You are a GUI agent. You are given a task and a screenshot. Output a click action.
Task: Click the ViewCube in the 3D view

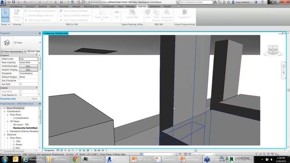(273, 50)
